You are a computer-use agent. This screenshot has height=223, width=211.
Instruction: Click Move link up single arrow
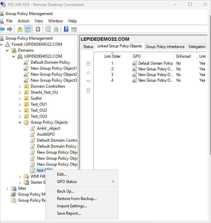[x=88, y=73]
